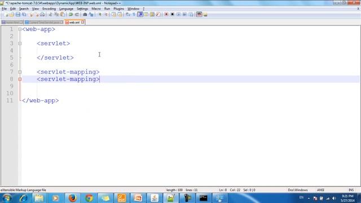This screenshot has height=203, width=361.
Task: Save the current file with the toolbar icon
Action: [x=17, y=15]
